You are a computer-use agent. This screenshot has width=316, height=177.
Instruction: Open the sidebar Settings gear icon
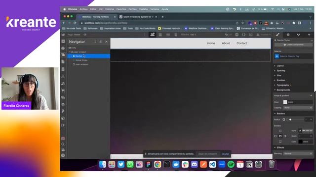63,104
